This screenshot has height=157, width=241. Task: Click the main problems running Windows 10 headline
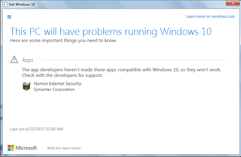click(111, 32)
